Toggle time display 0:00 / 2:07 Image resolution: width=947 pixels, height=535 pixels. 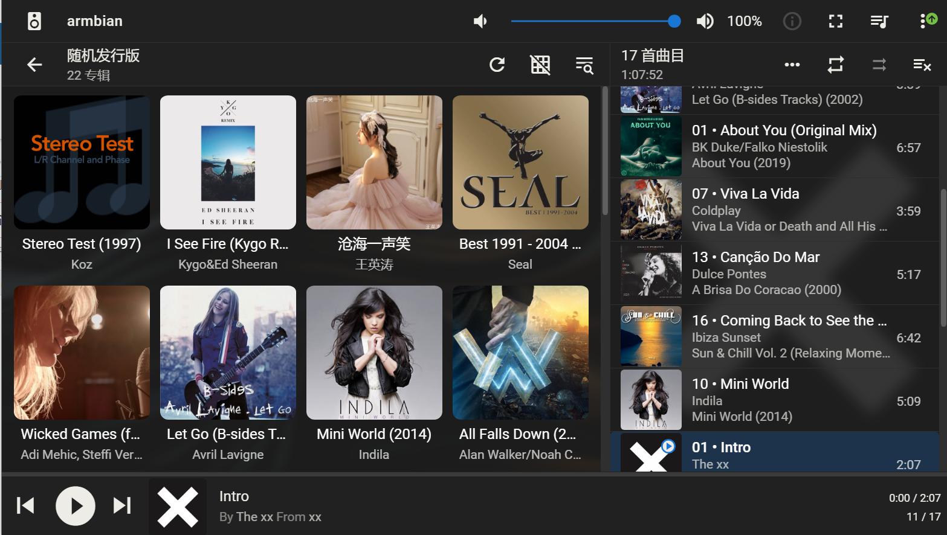pyautogui.click(x=914, y=498)
